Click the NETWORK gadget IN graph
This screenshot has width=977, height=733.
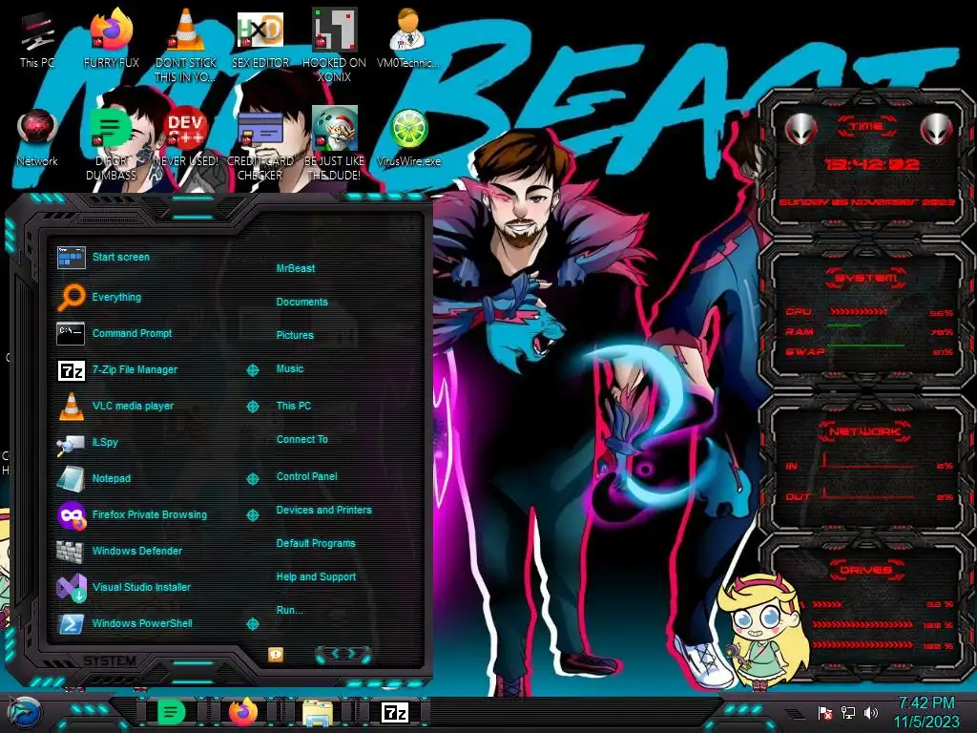869,461
